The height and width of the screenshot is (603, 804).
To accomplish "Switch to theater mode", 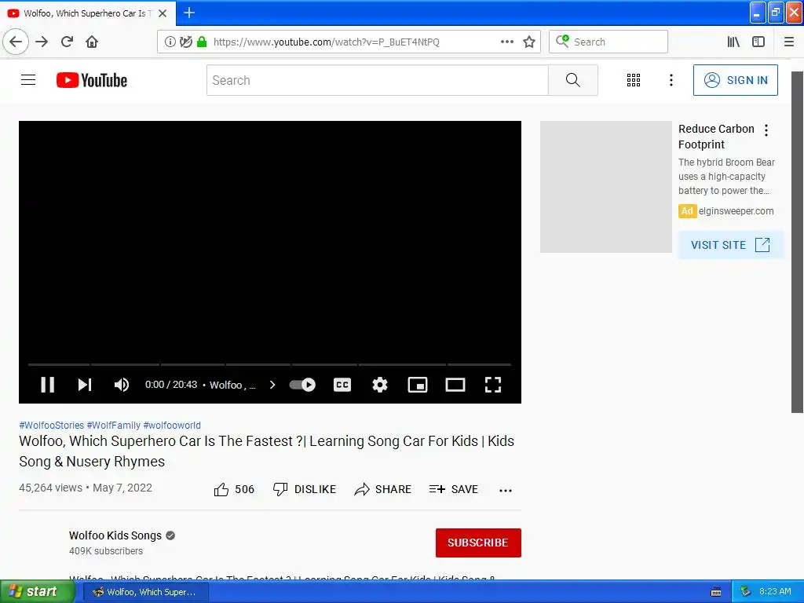I will tap(455, 385).
